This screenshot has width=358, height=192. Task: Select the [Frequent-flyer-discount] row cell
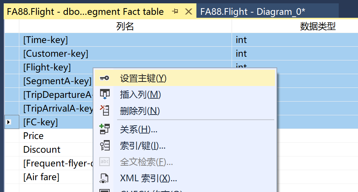click(x=56, y=163)
